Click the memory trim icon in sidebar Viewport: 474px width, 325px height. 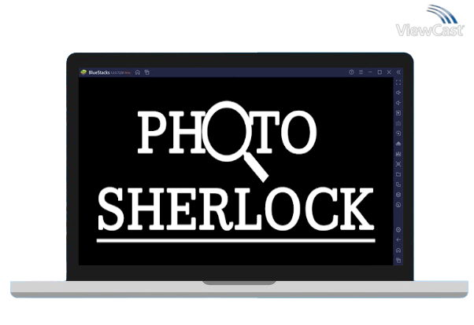398,154
